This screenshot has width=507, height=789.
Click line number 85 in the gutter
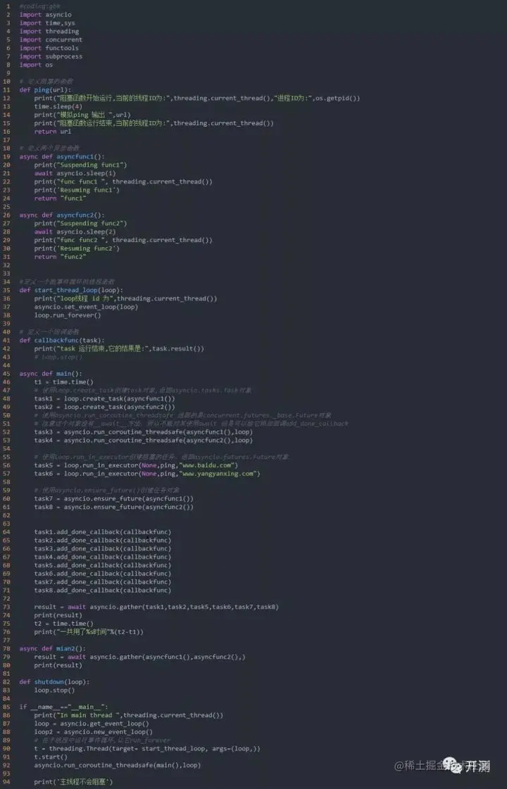click(6, 707)
